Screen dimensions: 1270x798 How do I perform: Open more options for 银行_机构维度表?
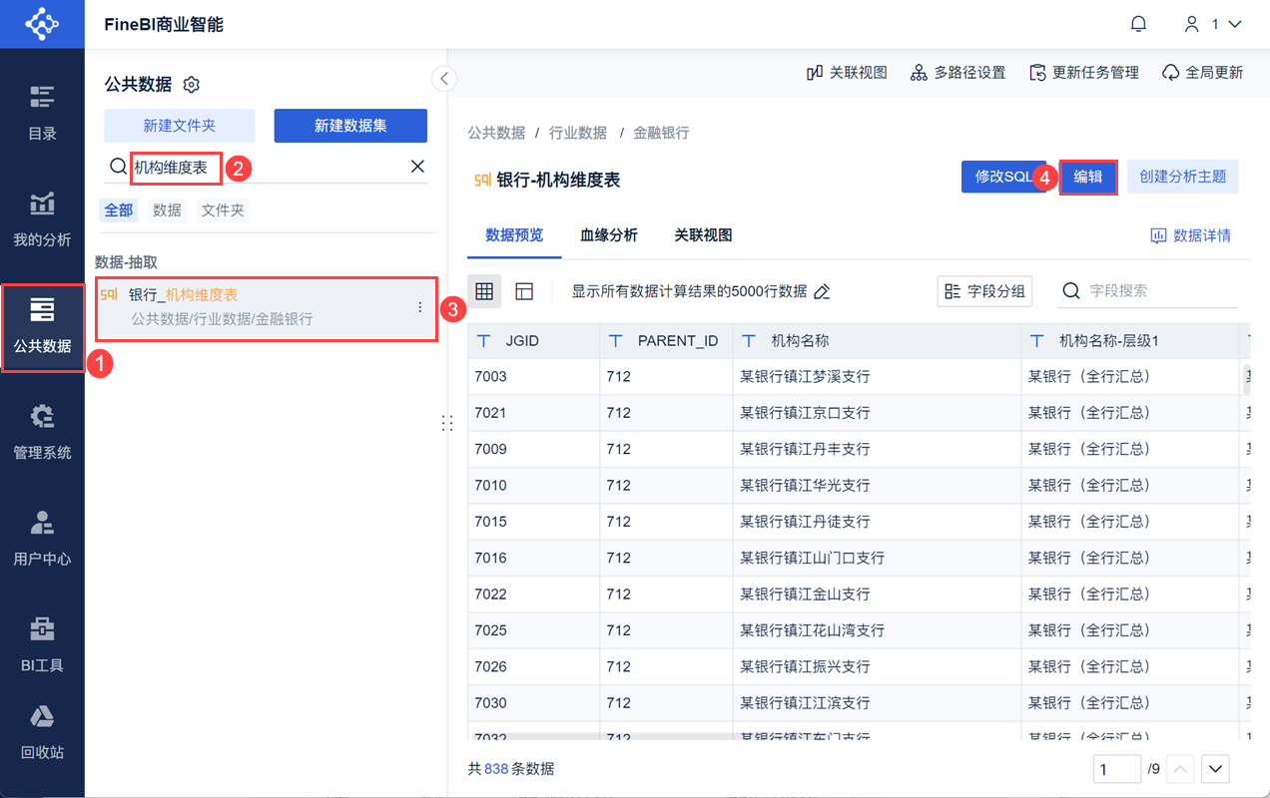click(x=420, y=308)
